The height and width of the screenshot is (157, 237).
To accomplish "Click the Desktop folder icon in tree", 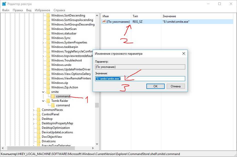I will [x=39, y=119].
